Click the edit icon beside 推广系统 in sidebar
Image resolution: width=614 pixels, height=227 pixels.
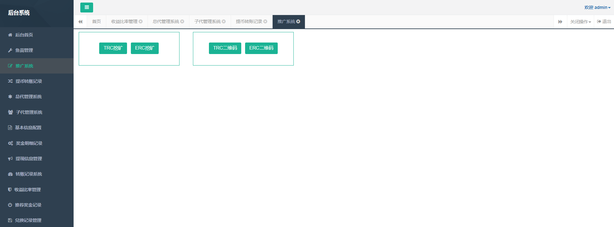click(x=10, y=66)
